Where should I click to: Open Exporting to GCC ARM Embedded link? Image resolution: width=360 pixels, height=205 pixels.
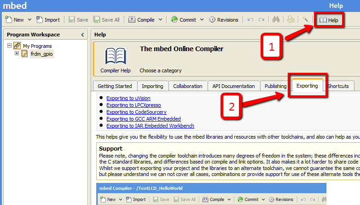point(144,119)
